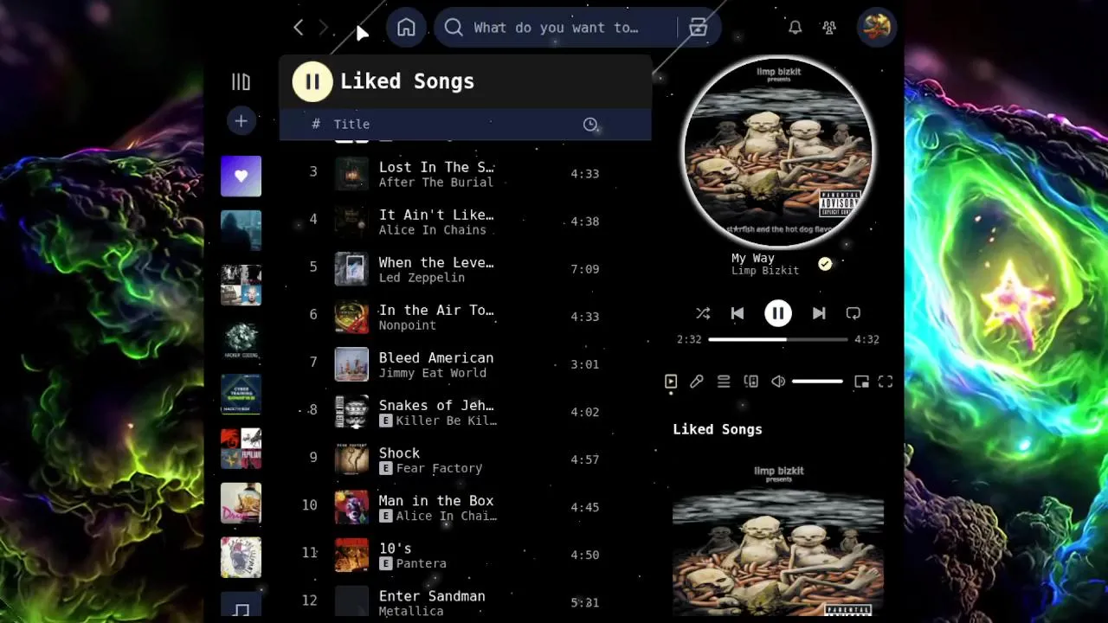Toggle repeat mode
Screen dimensions: 1108x623
click(854, 313)
